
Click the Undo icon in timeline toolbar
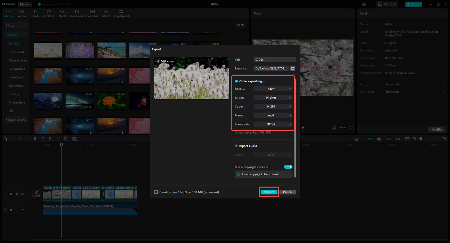(x=20, y=139)
